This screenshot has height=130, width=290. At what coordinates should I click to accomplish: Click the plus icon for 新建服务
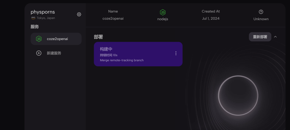[39, 53]
